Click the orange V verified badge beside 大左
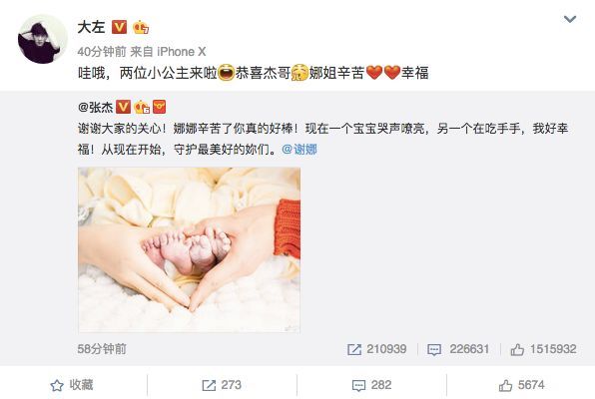Screen dimensions: 595x399 (119, 27)
